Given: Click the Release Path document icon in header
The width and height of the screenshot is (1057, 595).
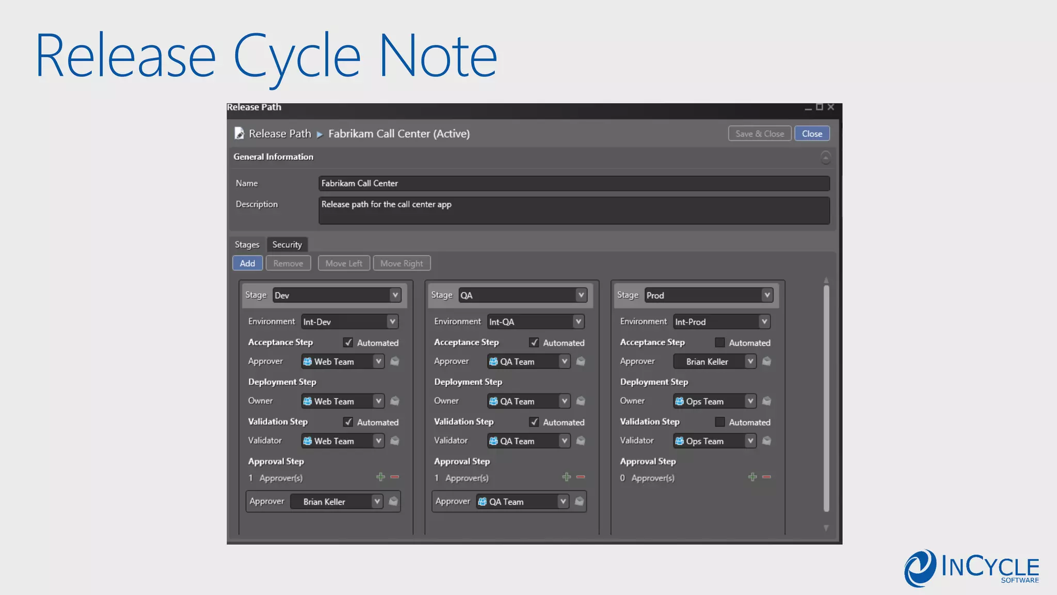Looking at the screenshot, I should click(x=239, y=133).
